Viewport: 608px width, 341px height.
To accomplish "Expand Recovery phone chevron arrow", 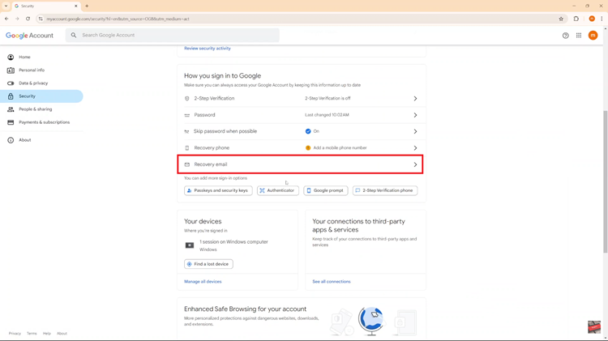I will click(415, 148).
